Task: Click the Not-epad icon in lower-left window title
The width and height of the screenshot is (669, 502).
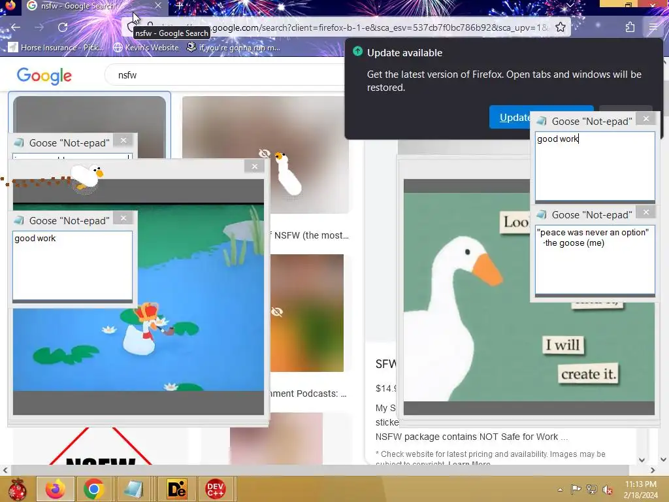Action: pyautogui.click(x=19, y=220)
